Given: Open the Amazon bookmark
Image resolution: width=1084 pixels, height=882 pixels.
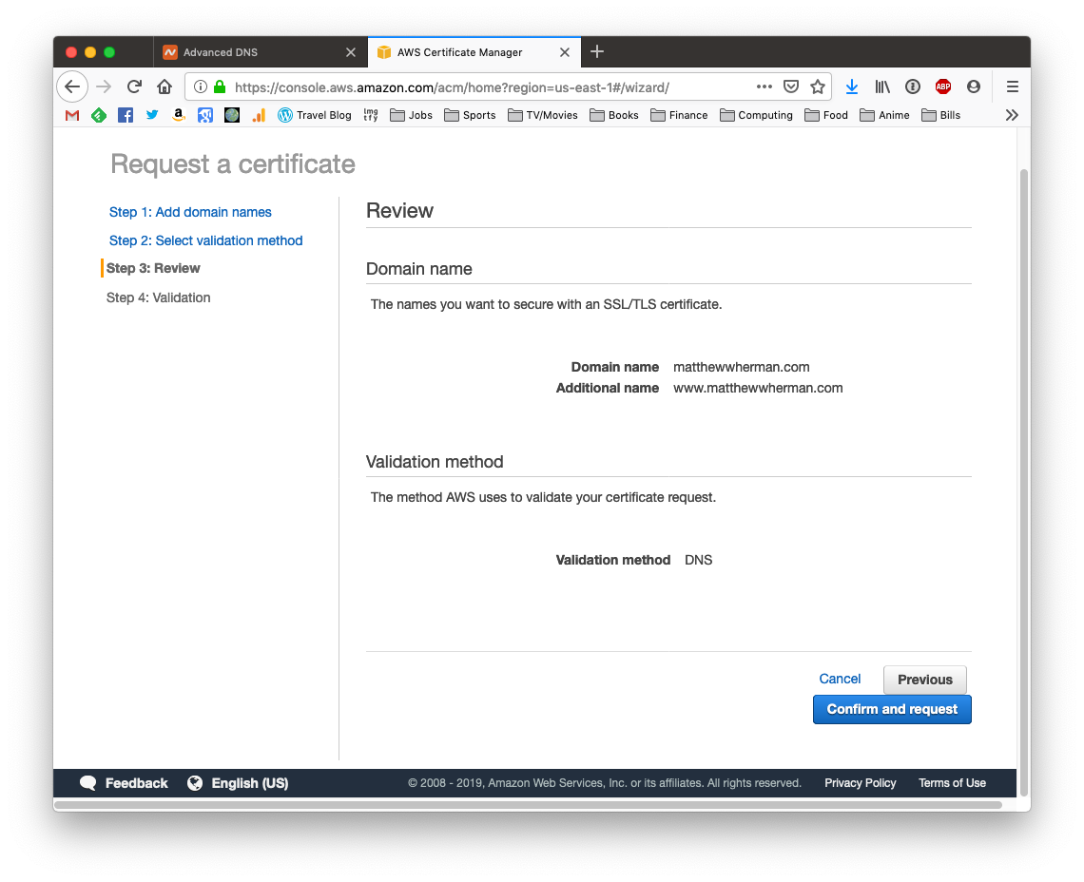Looking at the screenshot, I should coord(179,115).
